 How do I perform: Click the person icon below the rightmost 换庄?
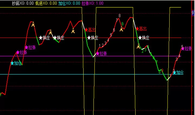click(138, 46)
